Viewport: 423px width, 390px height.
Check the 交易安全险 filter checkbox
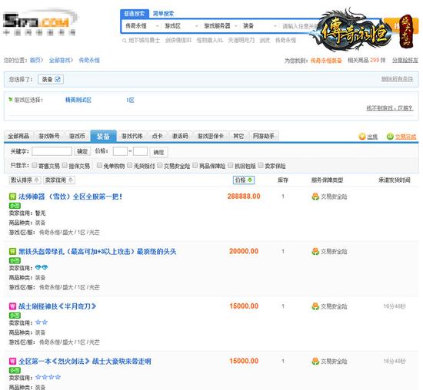[x=160, y=165]
